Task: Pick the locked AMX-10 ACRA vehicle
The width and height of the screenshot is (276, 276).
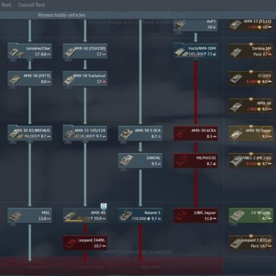Action: pos(195,133)
